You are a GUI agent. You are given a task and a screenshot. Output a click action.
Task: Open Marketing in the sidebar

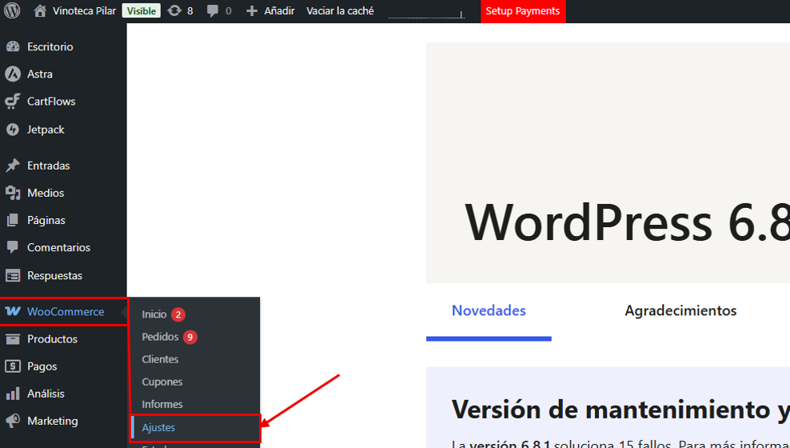coord(53,421)
